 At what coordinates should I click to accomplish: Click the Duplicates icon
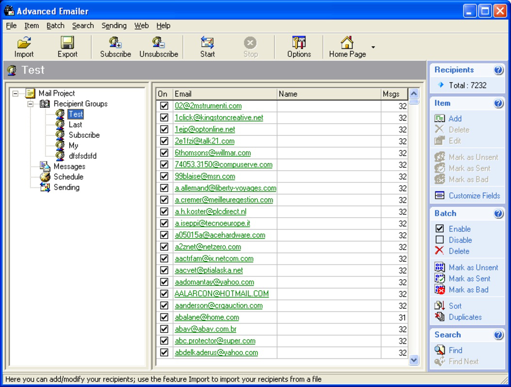point(440,316)
